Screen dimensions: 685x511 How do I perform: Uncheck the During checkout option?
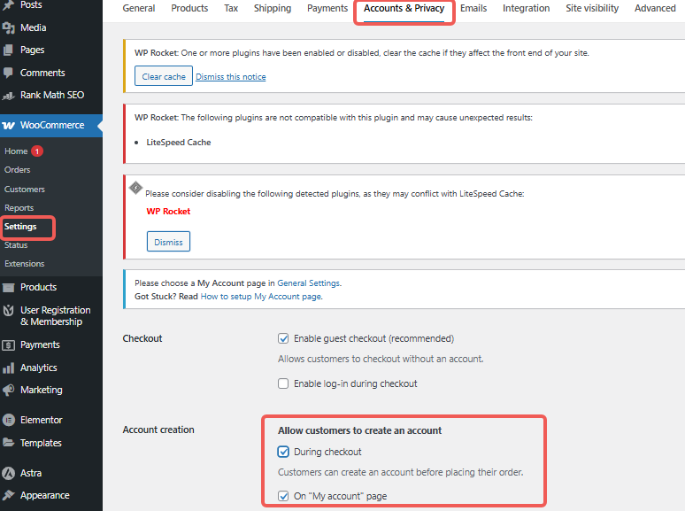pyautogui.click(x=283, y=452)
